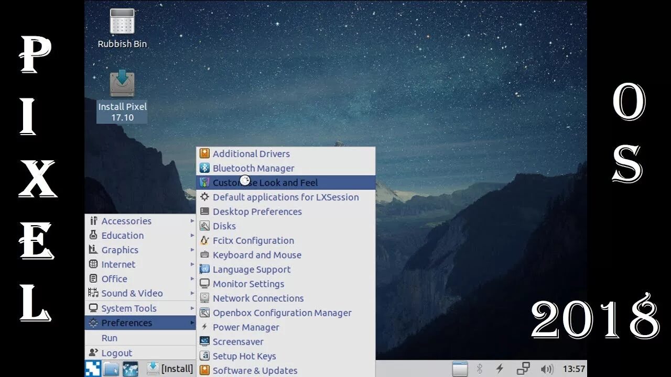Click the Language Support icon

pyautogui.click(x=204, y=269)
